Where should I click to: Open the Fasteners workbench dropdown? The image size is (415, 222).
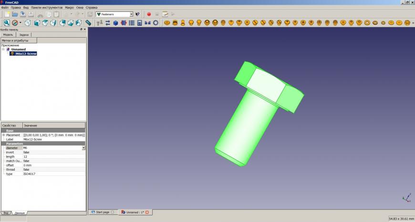pos(131,14)
